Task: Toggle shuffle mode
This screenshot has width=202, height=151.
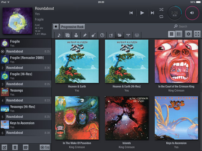Action: click(161, 9)
